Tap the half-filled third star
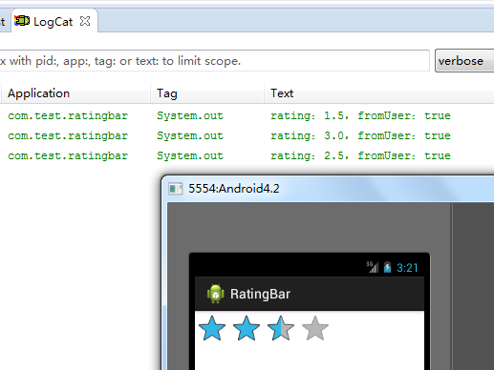494x370 pixels. 281,328
